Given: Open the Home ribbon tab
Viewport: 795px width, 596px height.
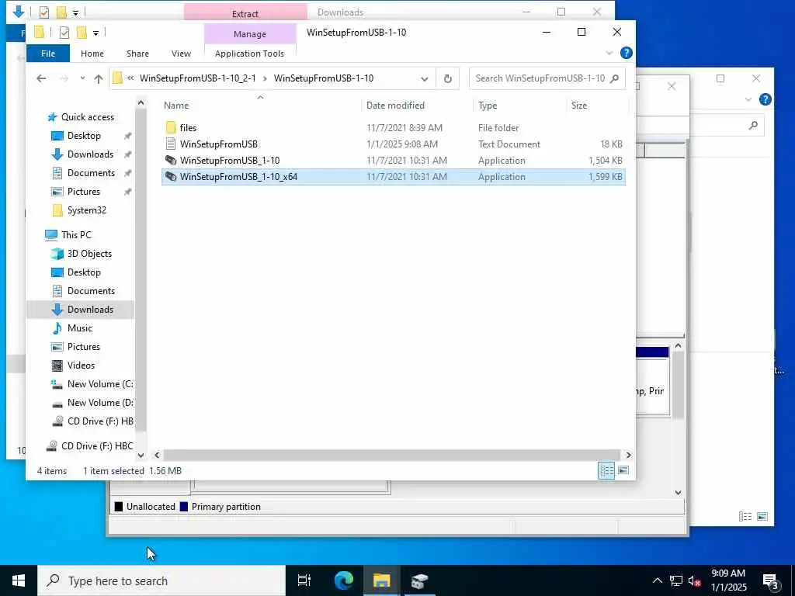Looking at the screenshot, I should 92,54.
